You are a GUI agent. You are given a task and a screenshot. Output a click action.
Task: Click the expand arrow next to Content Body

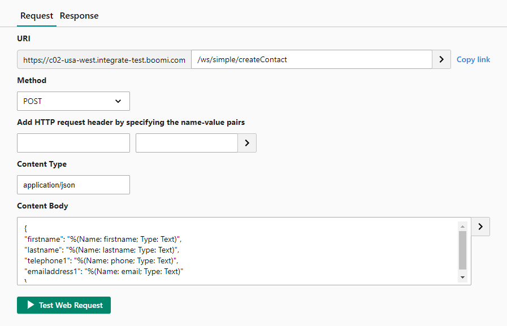coord(480,226)
